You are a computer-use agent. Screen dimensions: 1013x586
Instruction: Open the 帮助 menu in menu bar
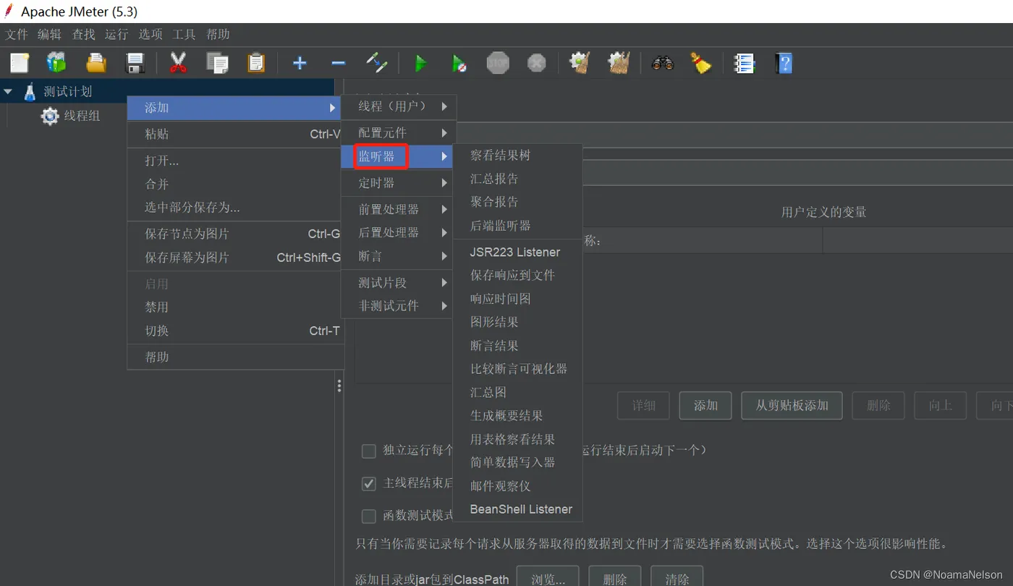click(x=218, y=34)
